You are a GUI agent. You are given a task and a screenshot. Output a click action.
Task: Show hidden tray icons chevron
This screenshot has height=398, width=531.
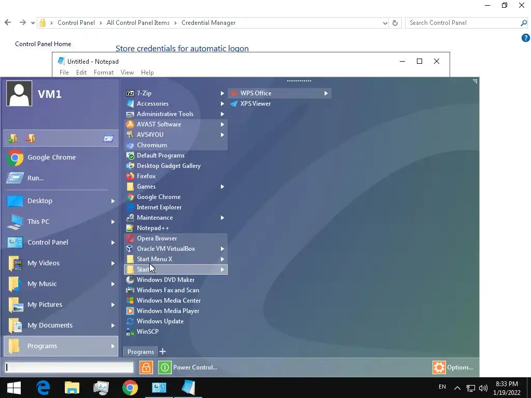457,388
